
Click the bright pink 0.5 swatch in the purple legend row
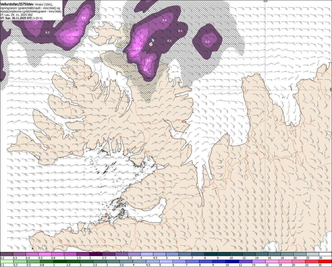coord(45,254)
